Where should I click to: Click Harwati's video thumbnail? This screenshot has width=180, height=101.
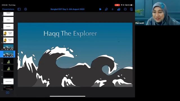(x=157, y=13)
